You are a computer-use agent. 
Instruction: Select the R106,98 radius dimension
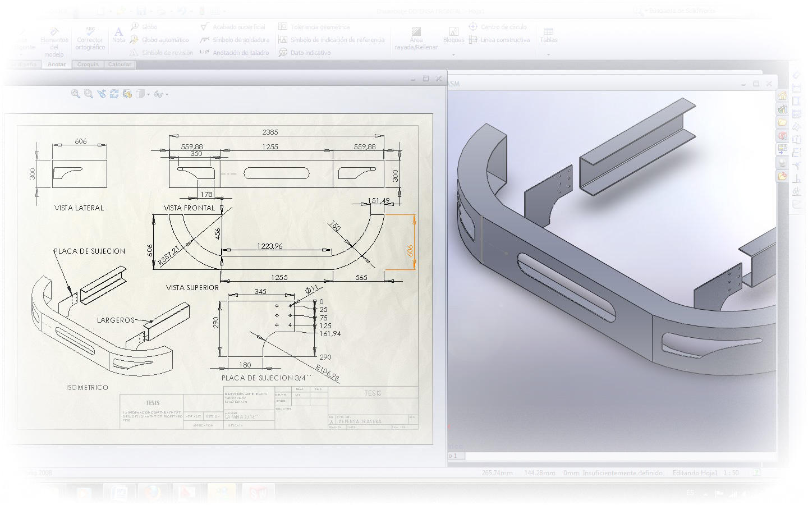pyautogui.click(x=327, y=373)
